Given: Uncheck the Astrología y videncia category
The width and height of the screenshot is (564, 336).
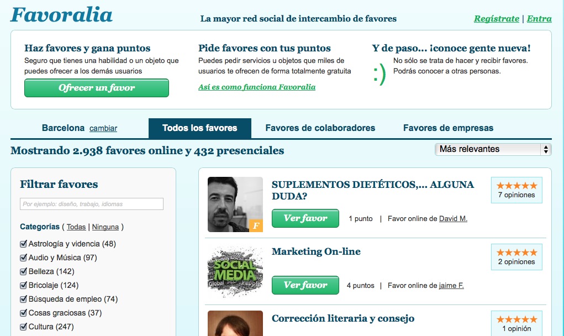Looking at the screenshot, I should tap(24, 244).
